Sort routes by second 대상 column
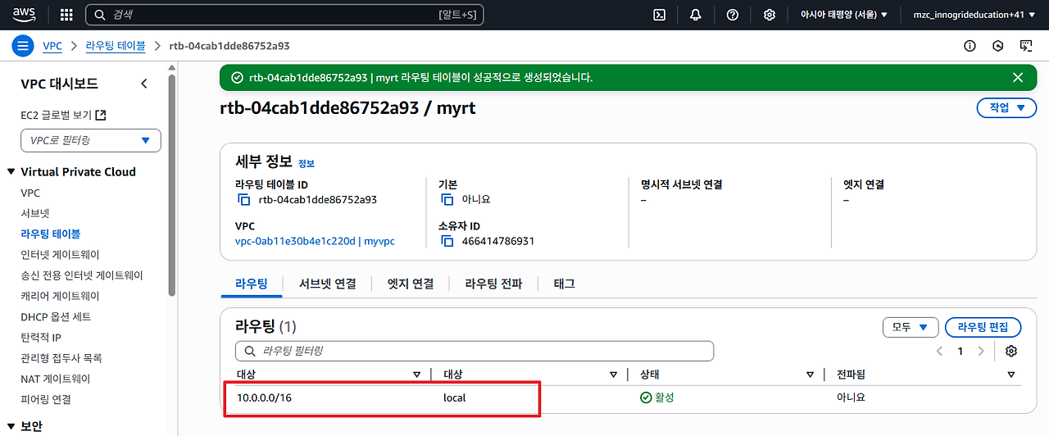Screen dimensions: 1049x436 [613, 375]
